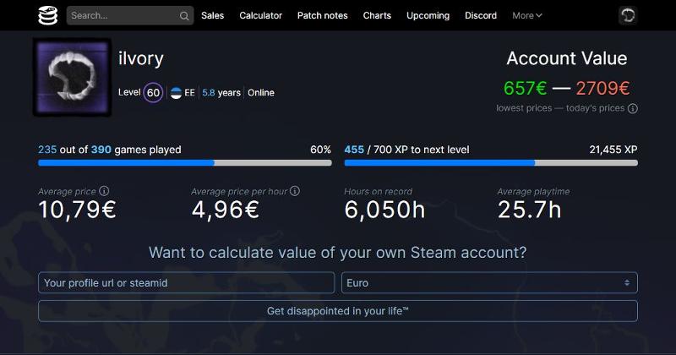Click the info icon beside today's prices

click(632, 108)
